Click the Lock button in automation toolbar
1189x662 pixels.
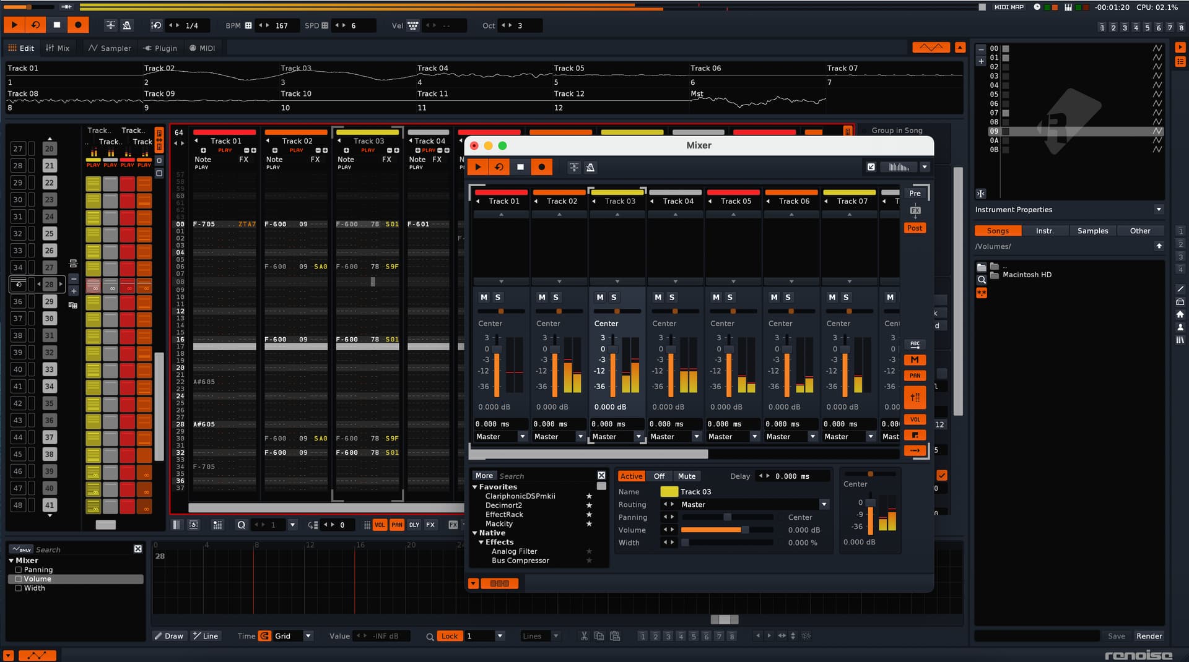point(450,636)
